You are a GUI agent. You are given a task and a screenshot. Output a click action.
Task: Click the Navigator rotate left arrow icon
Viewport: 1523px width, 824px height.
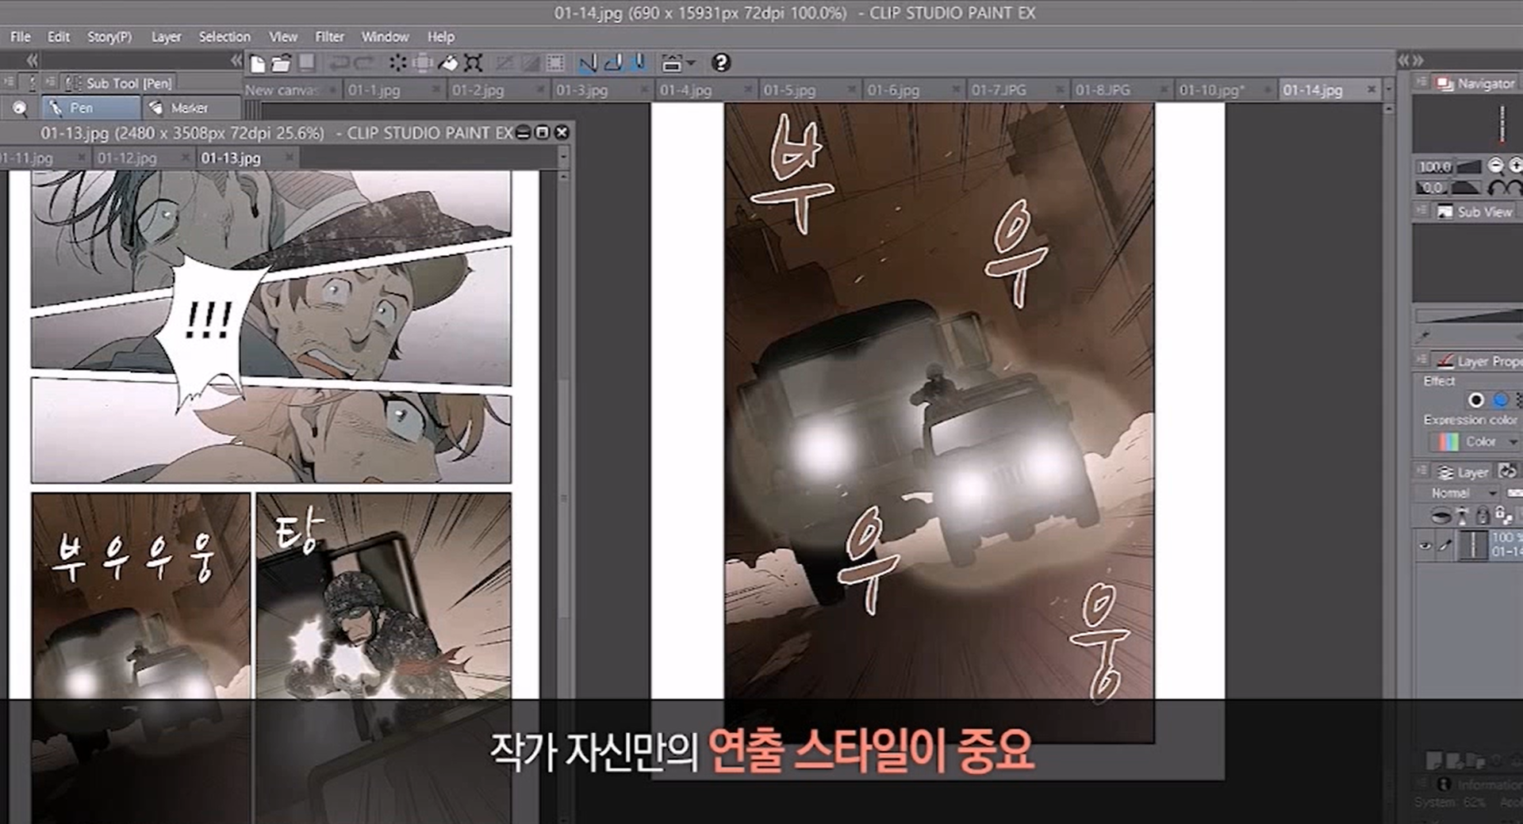tap(1496, 188)
